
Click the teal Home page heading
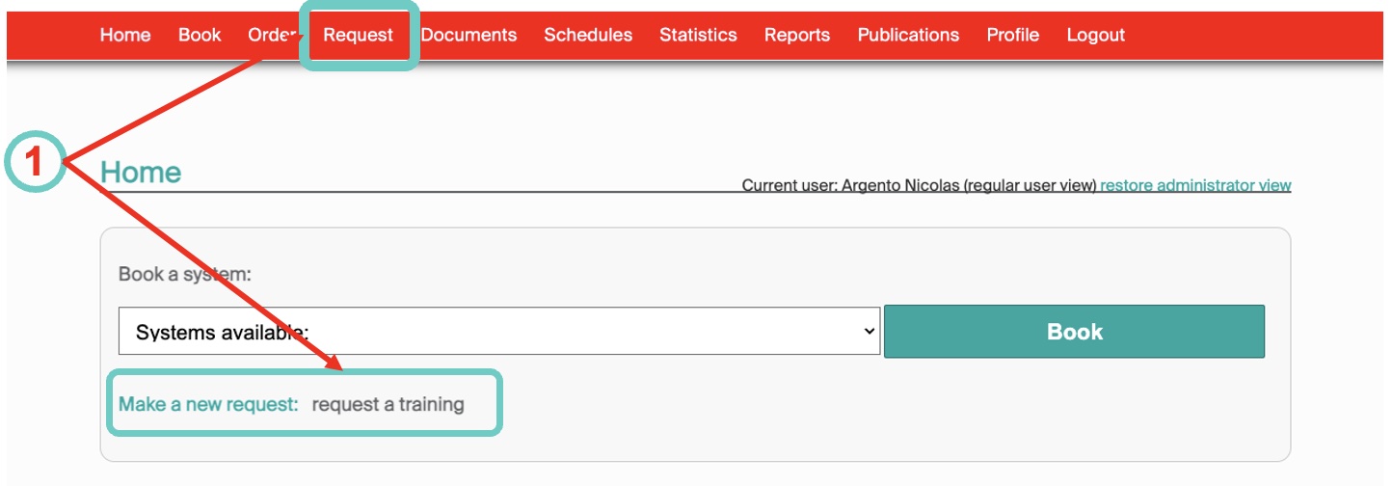click(141, 173)
